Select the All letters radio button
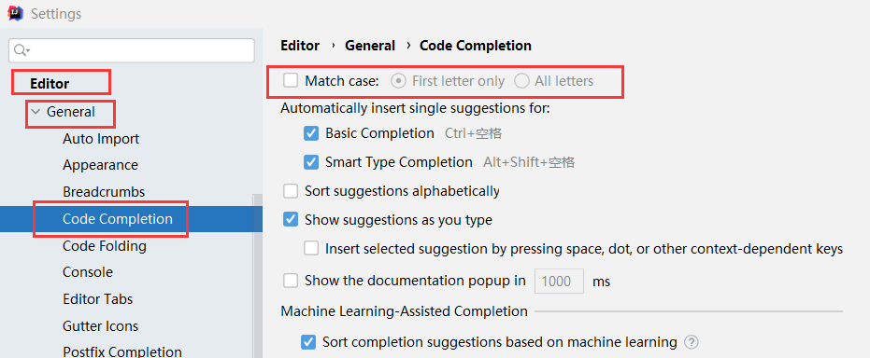Image resolution: width=870 pixels, height=358 pixels. pyautogui.click(x=521, y=81)
